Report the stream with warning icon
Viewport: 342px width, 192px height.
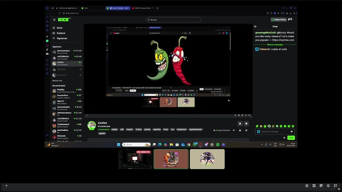click(x=240, y=130)
